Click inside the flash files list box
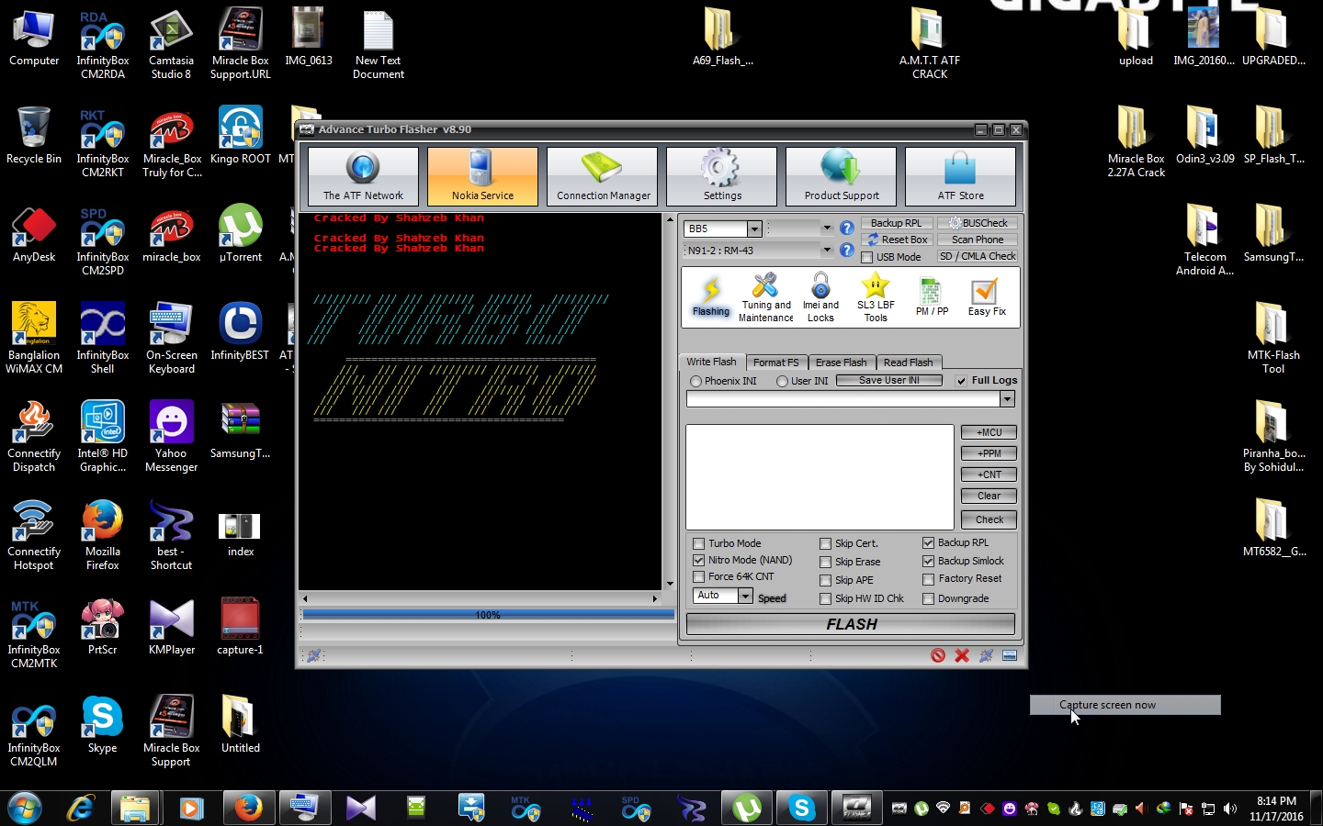The width and height of the screenshot is (1323, 826). (x=820, y=476)
